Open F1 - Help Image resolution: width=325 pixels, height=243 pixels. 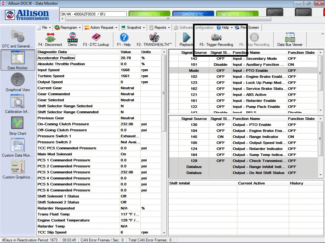123,39
